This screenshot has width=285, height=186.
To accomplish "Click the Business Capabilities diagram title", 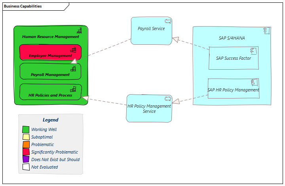I will point(23,6).
